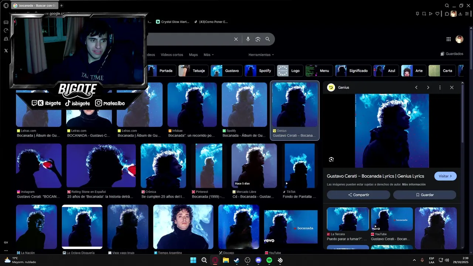Filter results by Significado chip

click(353, 71)
